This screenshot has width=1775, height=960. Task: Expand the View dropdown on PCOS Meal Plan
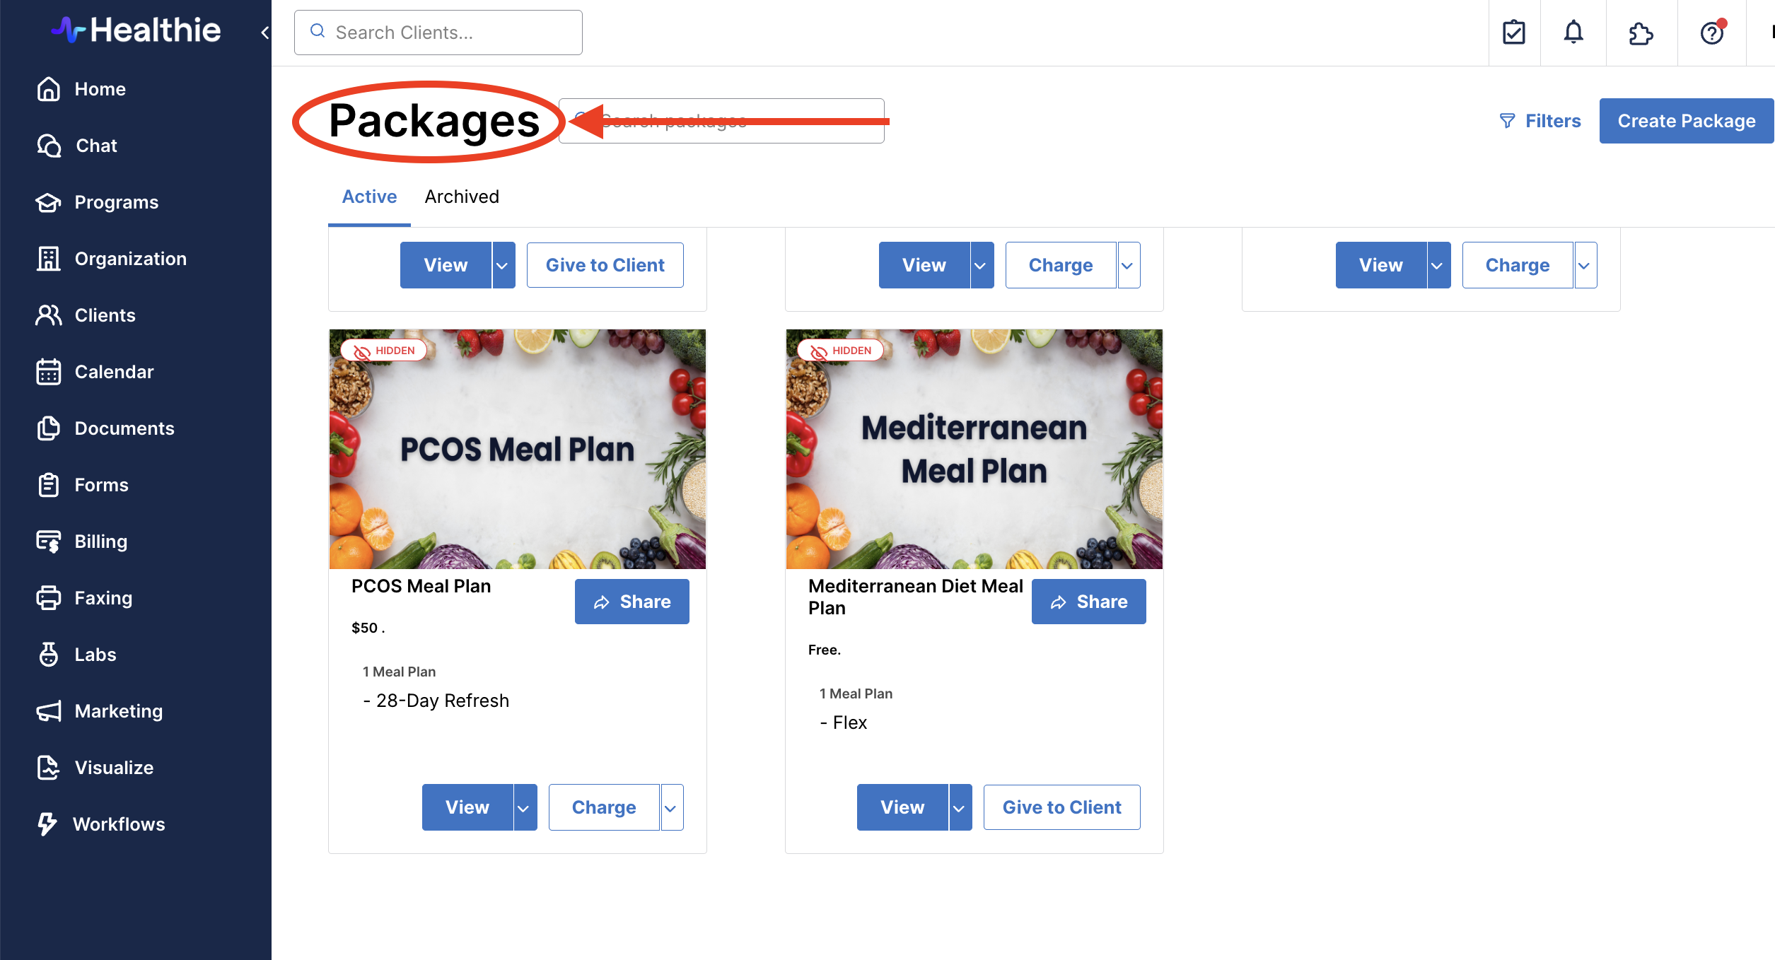coord(524,807)
